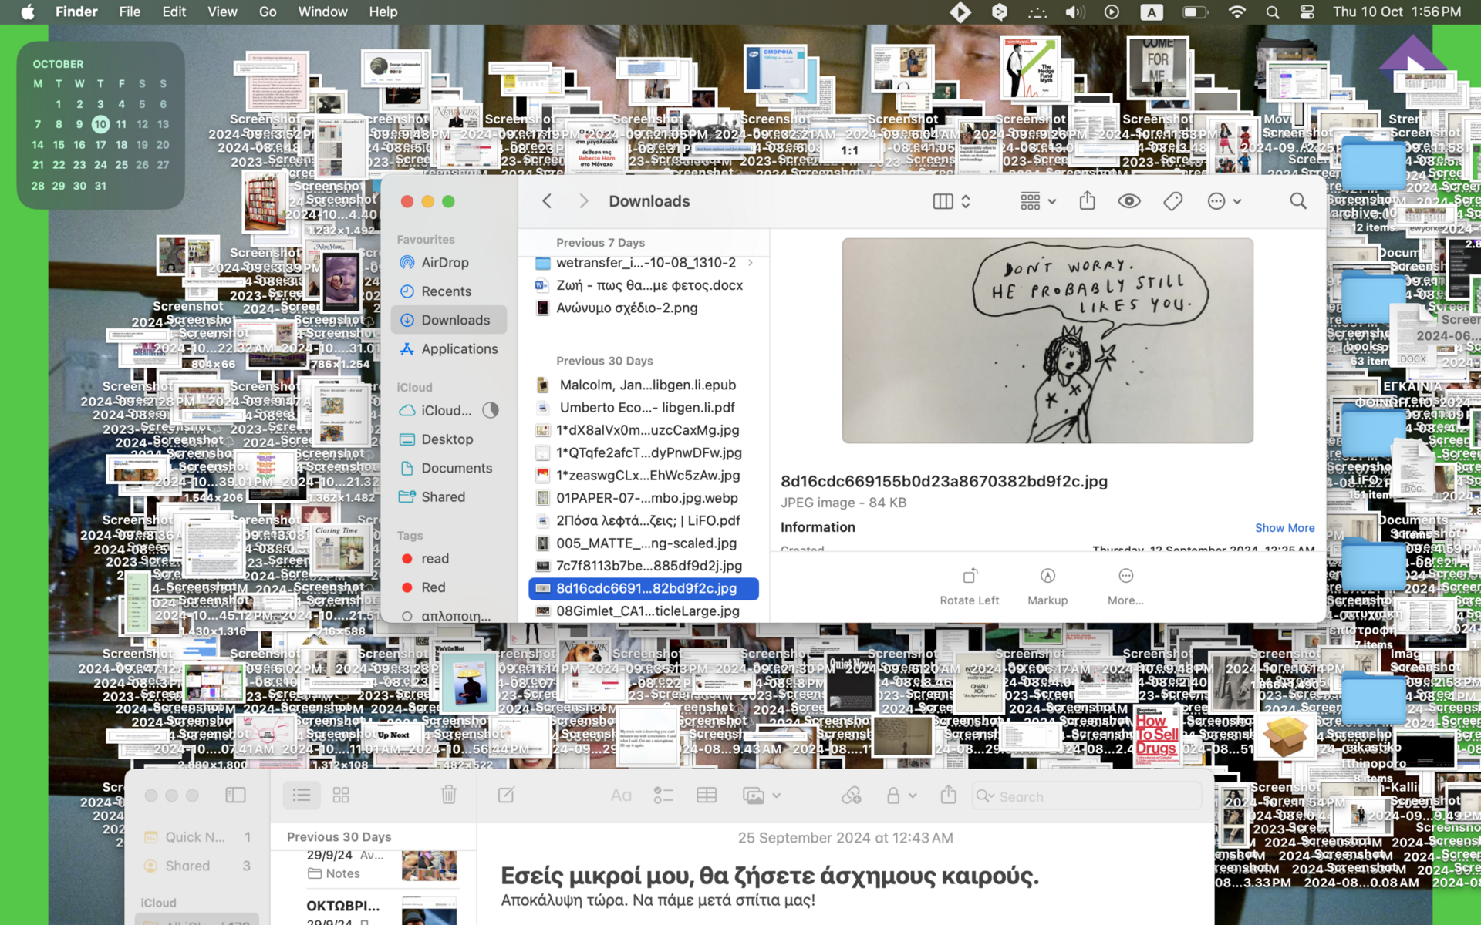This screenshot has height=925, width=1481.
Task: Click the volume icon in menu bar
Action: [1074, 12]
